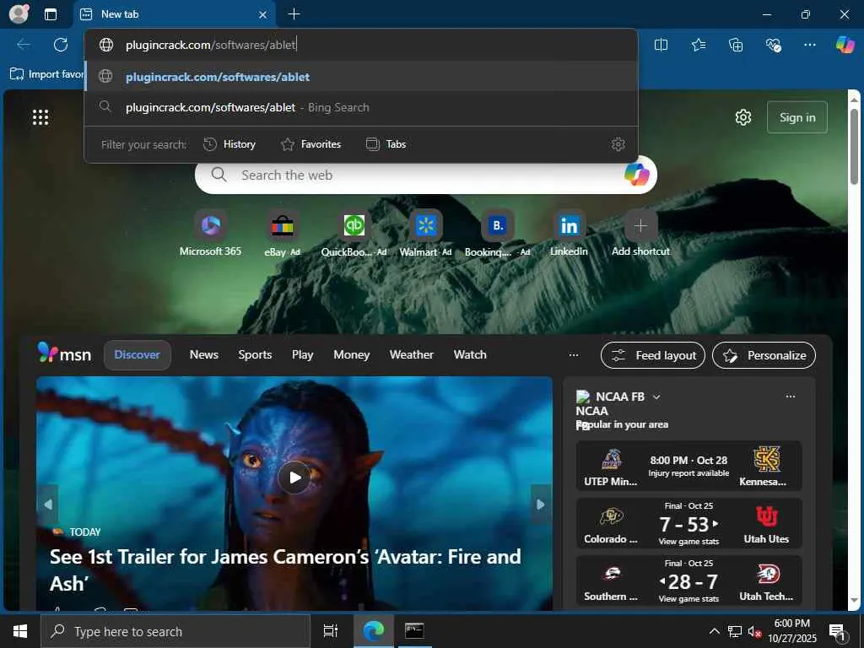Click the Windows taskbar search box
This screenshot has width=864, height=648.
coord(175,631)
